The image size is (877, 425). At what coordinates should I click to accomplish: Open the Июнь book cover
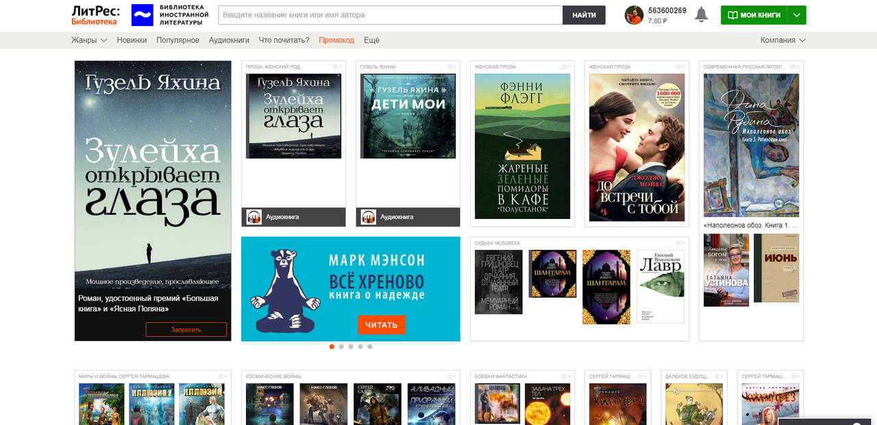pyautogui.click(x=776, y=268)
